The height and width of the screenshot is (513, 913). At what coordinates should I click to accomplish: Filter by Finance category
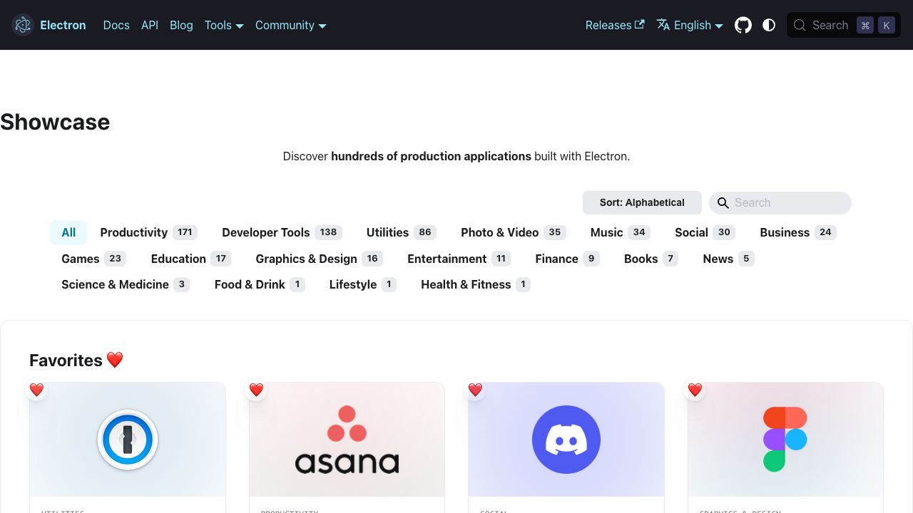pos(567,259)
